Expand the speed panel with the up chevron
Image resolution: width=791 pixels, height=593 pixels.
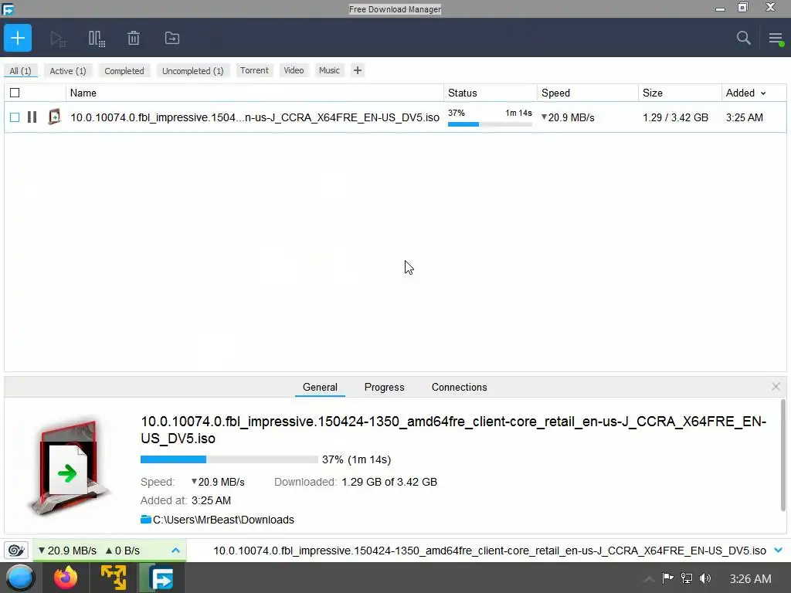click(x=175, y=550)
